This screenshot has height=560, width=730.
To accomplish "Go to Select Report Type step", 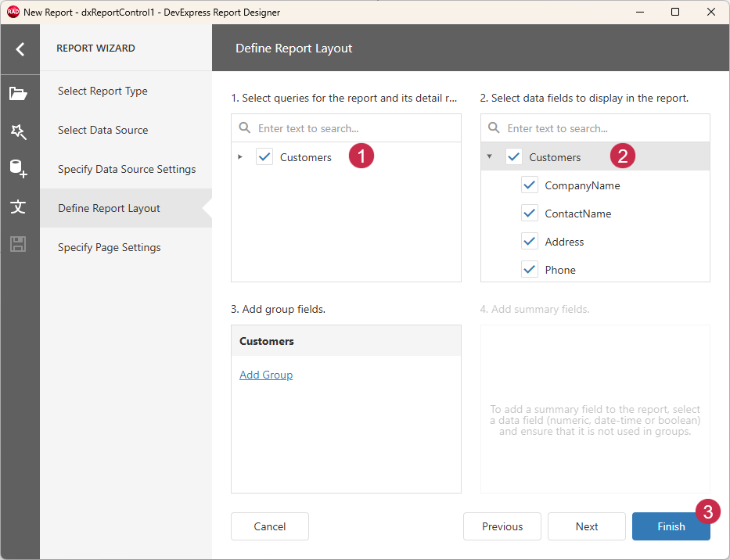I will tap(126, 91).
